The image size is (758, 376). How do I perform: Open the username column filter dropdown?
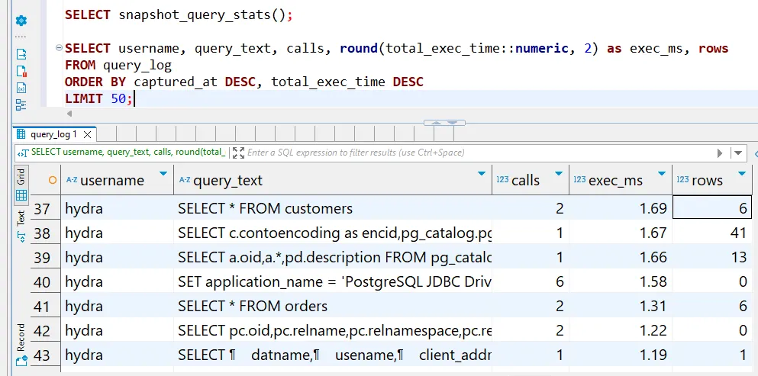163,173
